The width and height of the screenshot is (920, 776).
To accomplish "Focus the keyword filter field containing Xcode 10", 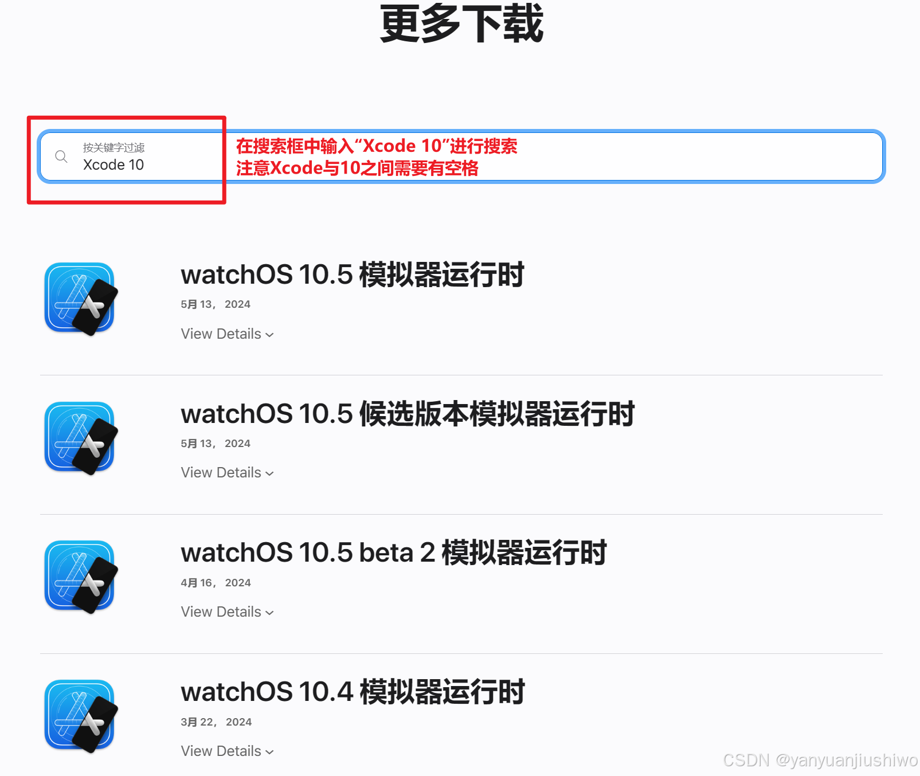I will (461, 156).
